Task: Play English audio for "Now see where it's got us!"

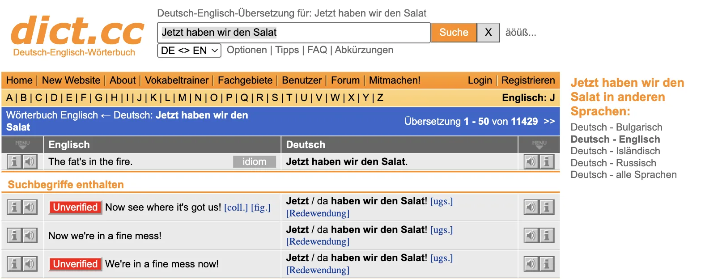Action: (x=30, y=207)
